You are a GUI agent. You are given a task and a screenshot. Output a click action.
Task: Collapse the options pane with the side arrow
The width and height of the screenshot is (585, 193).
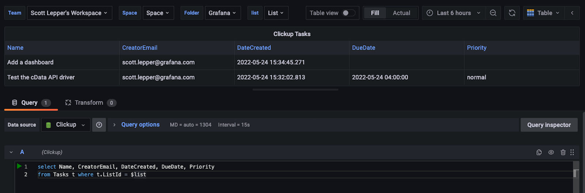572,13
